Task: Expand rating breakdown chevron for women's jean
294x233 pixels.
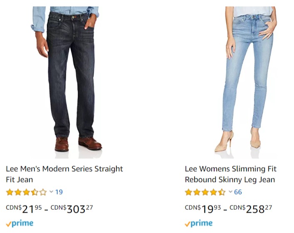Action: pos(230,192)
